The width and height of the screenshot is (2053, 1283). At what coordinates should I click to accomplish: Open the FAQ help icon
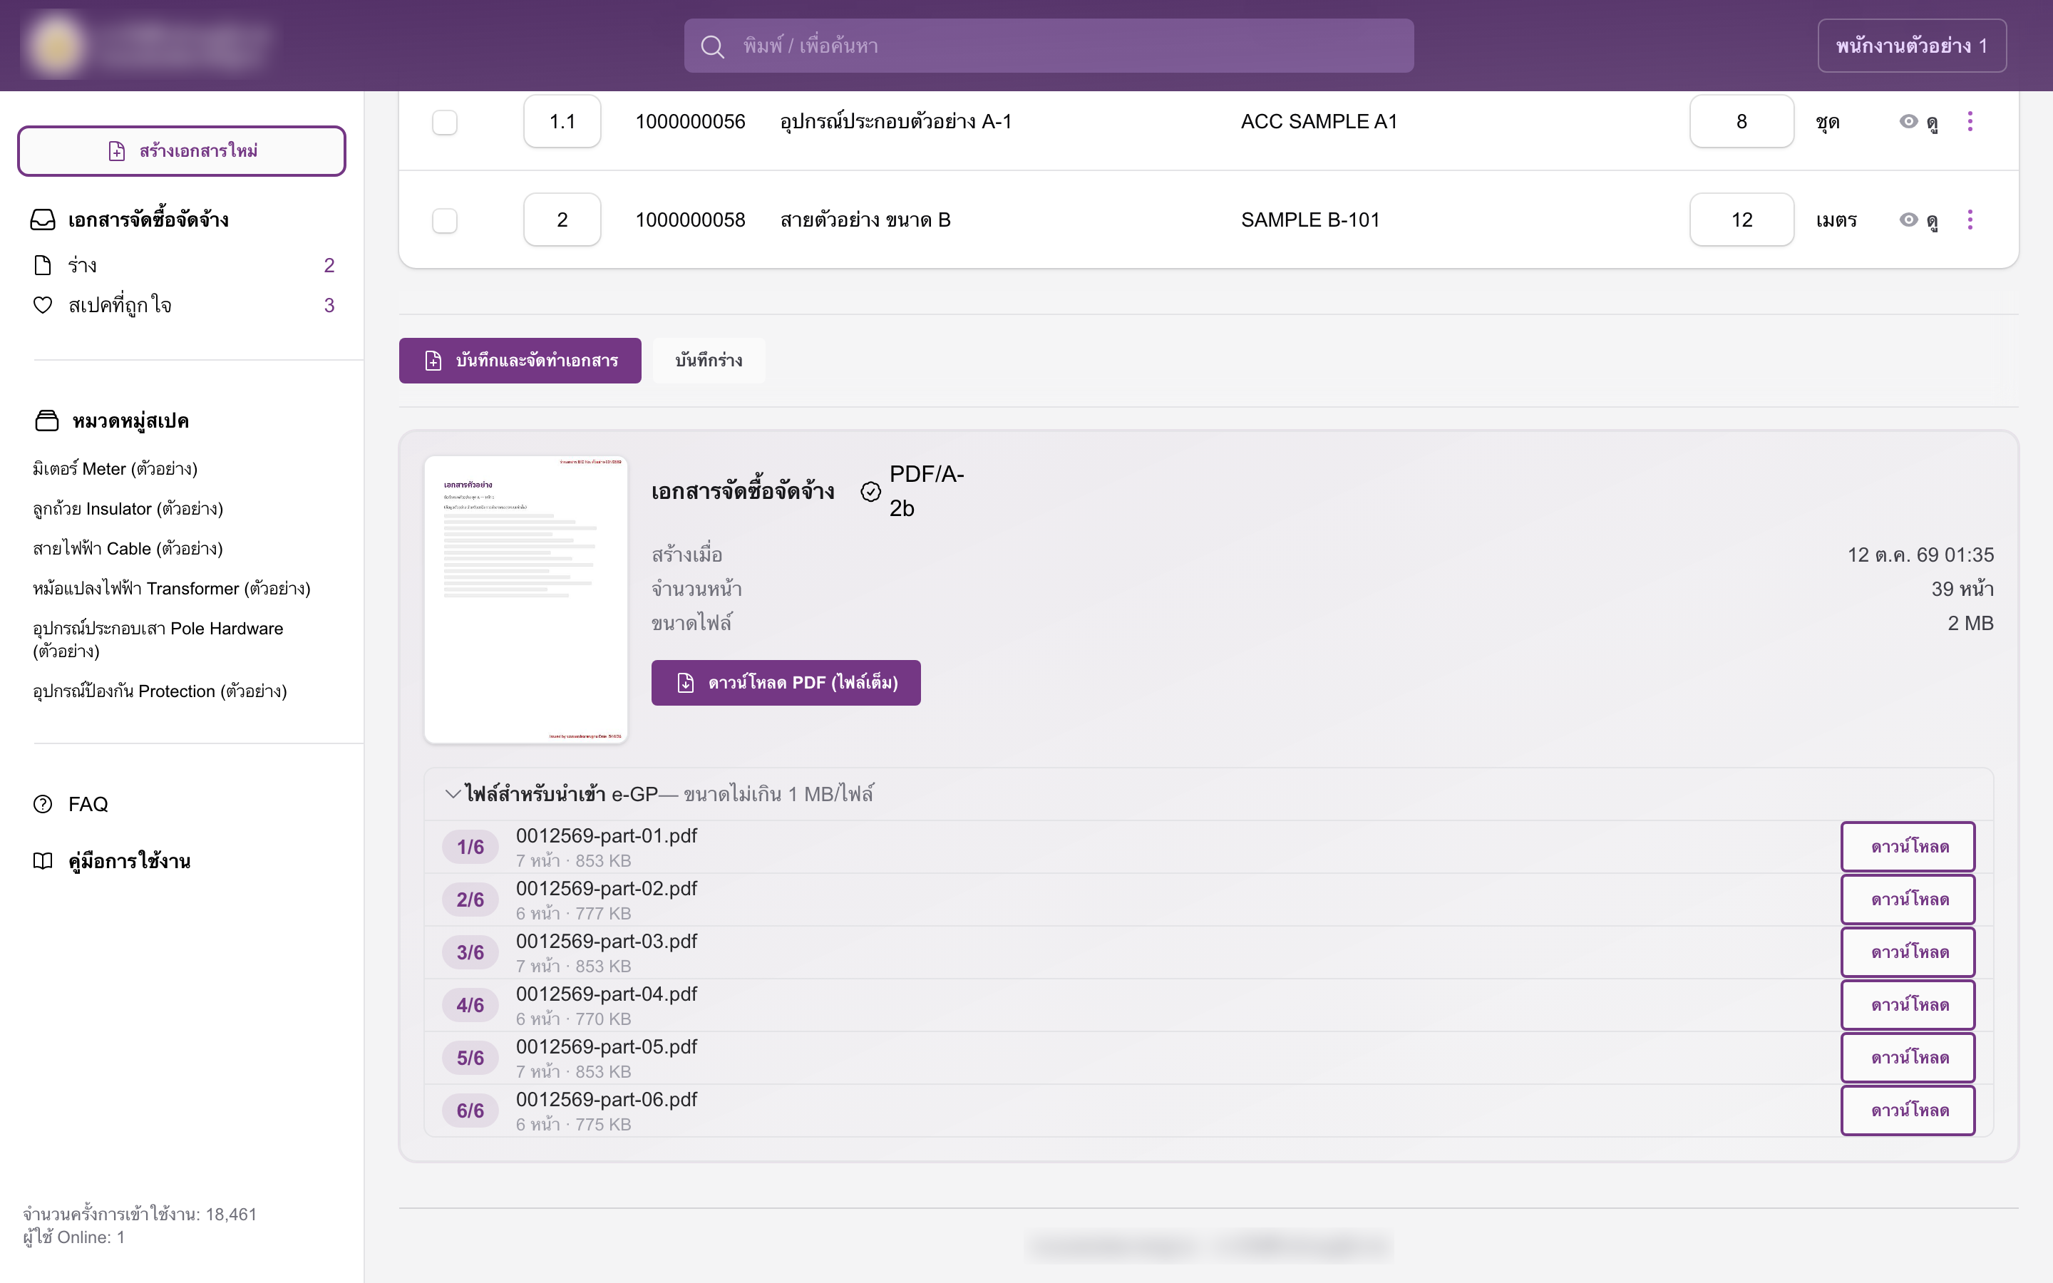[43, 803]
